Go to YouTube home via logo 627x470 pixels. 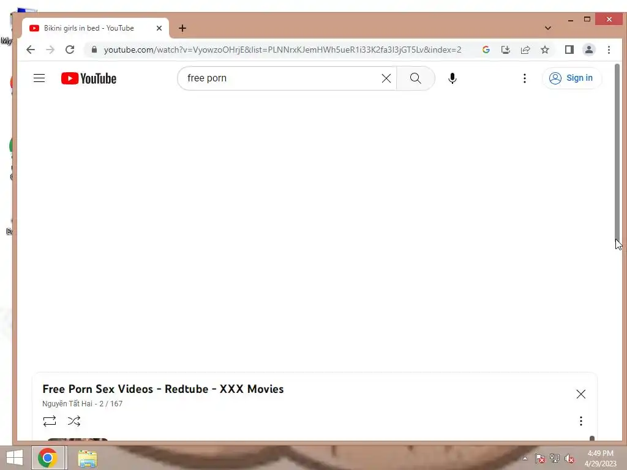89,78
